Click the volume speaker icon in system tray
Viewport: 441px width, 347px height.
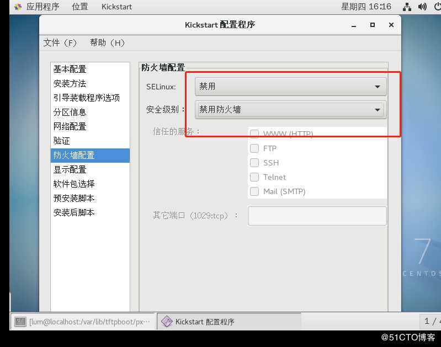tap(422, 7)
